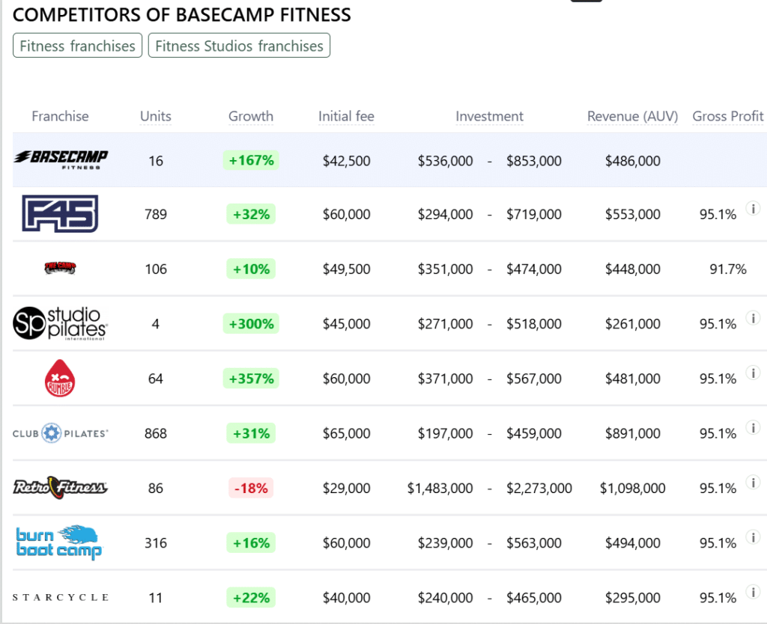This screenshot has width=767, height=624.
Task: Open the Burn Boot Camp logo
Action: tap(59, 542)
